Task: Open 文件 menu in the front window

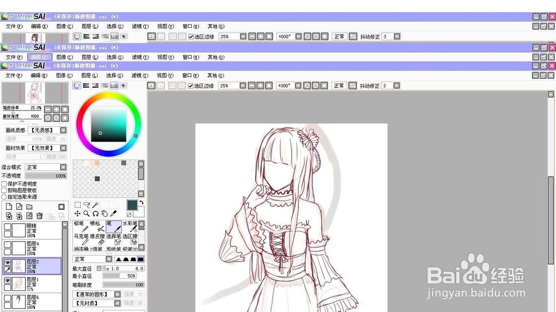Action: 14,76
